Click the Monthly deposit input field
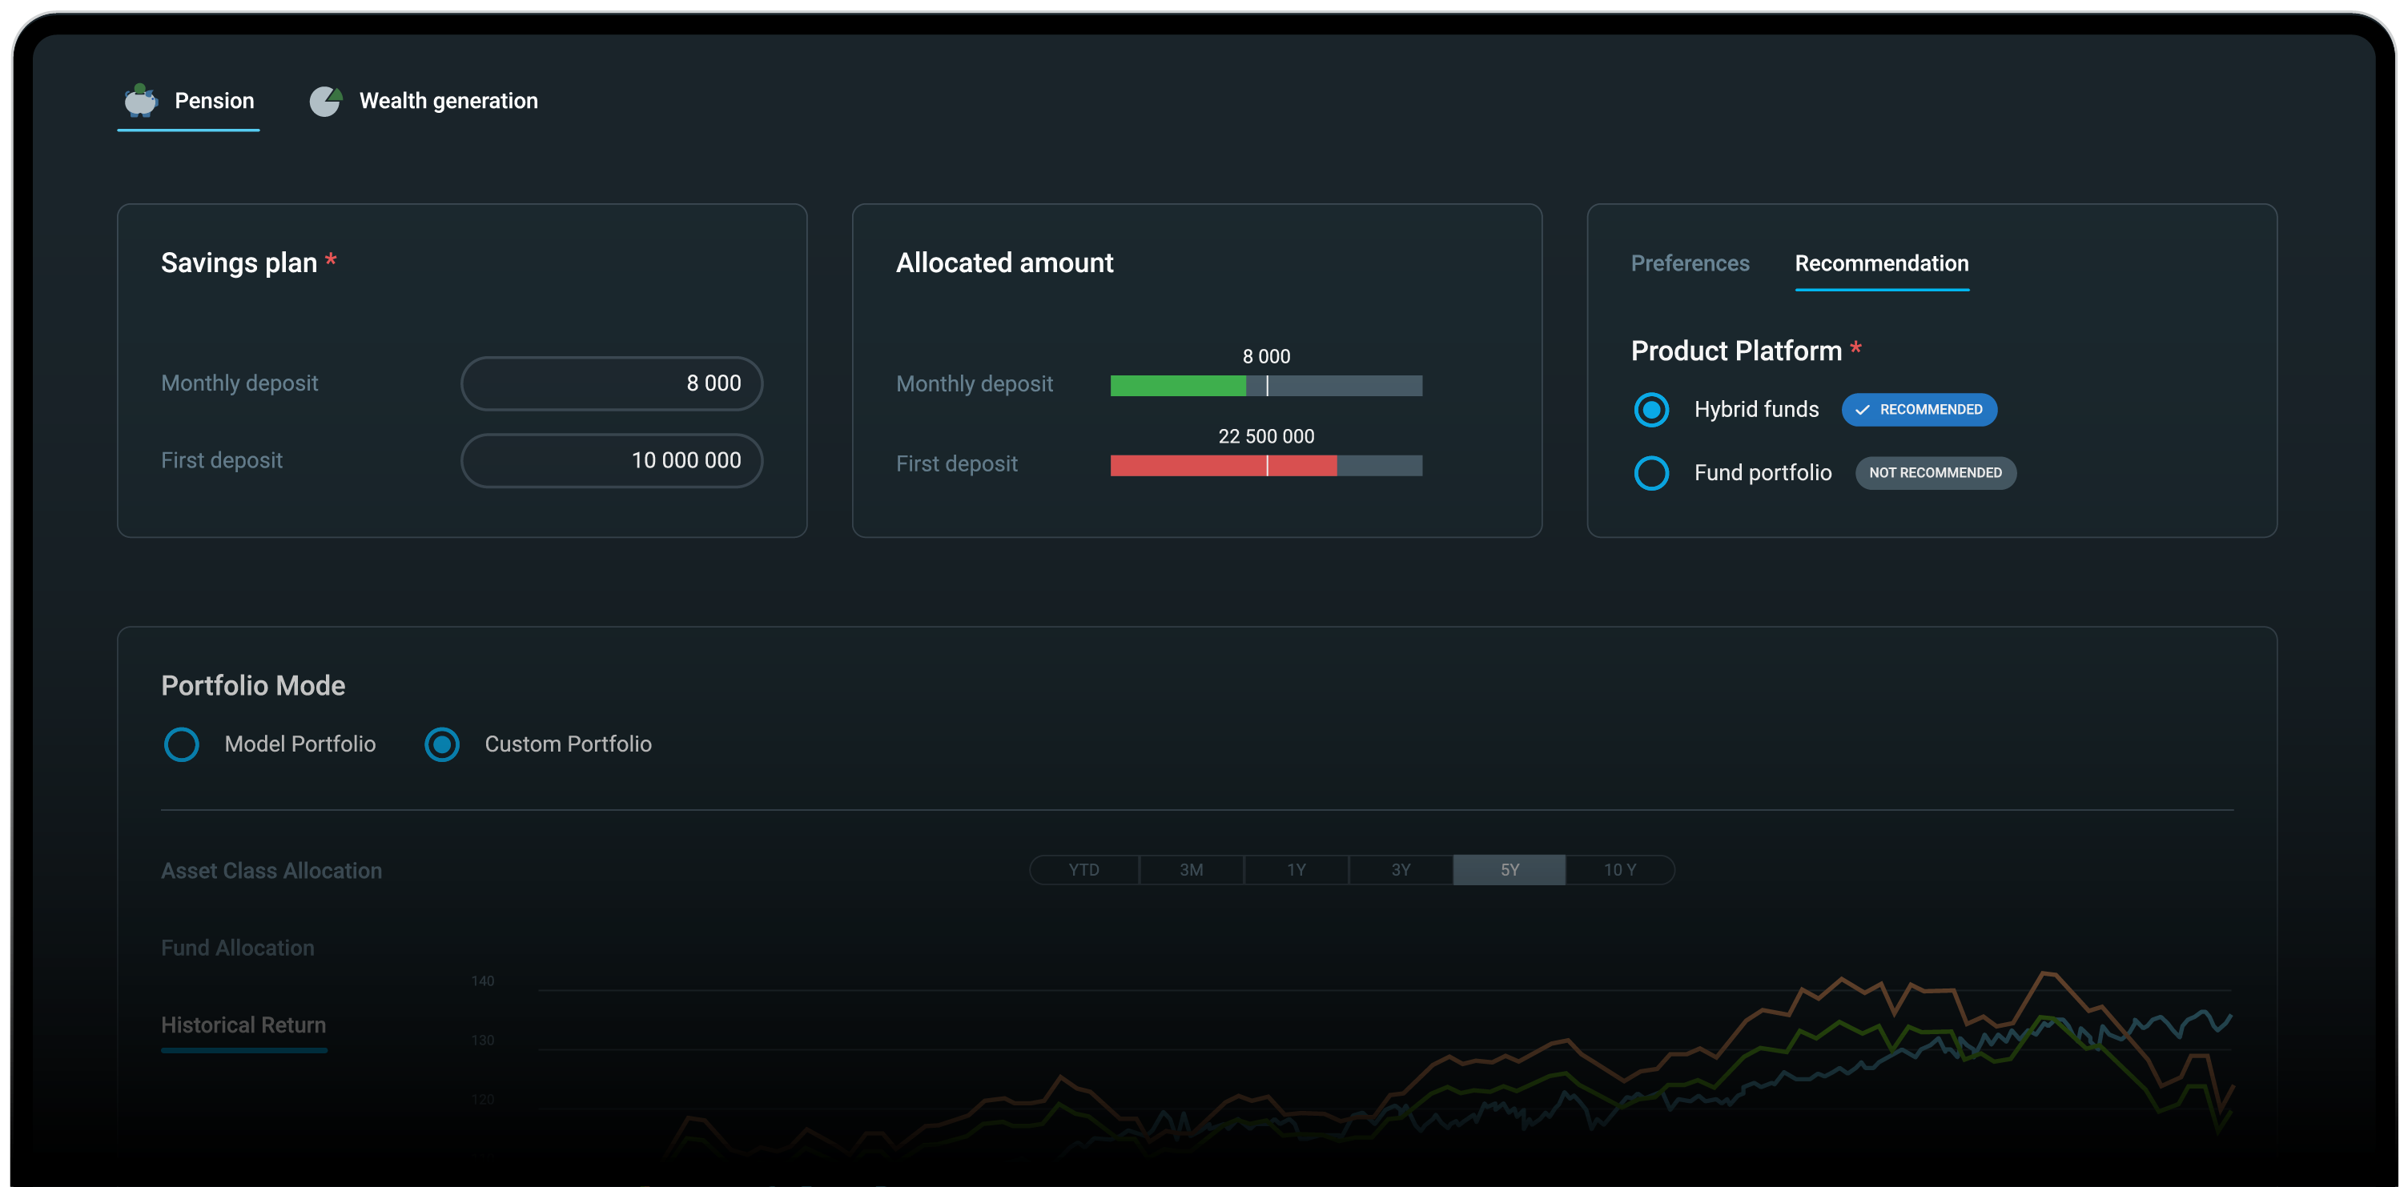The height and width of the screenshot is (1187, 2408). pos(613,383)
